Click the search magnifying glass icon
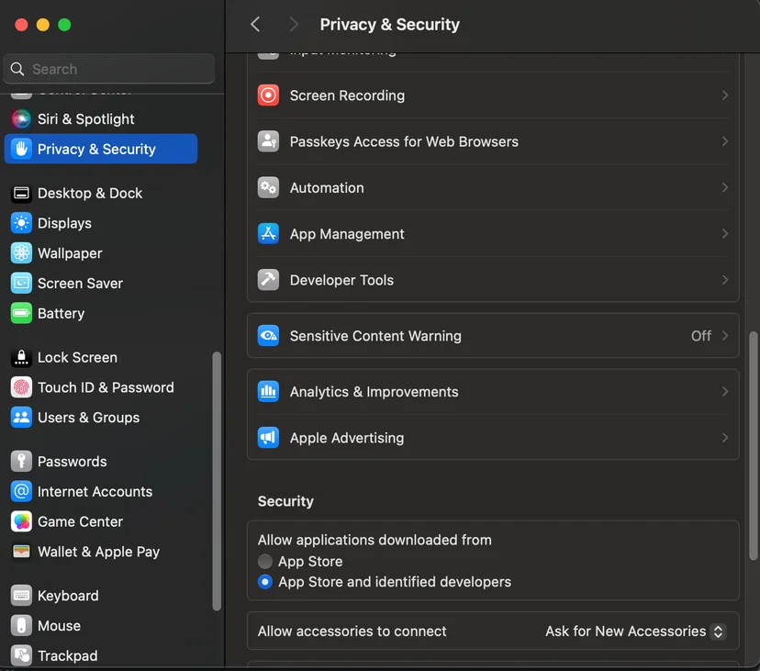760x671 pixels. [17, 70]
